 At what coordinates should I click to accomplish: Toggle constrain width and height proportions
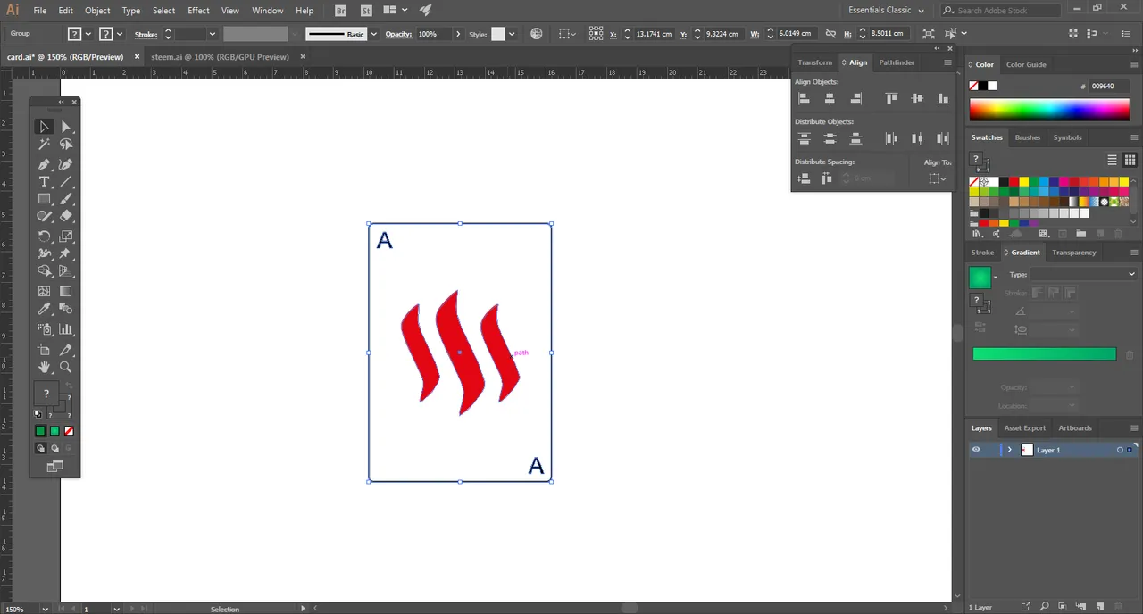tap(830, 34)
